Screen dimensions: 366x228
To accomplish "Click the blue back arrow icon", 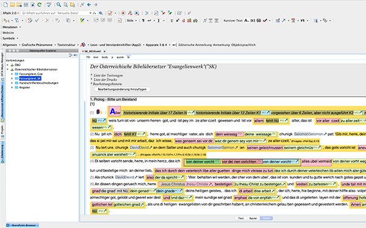I will (89, 4).
